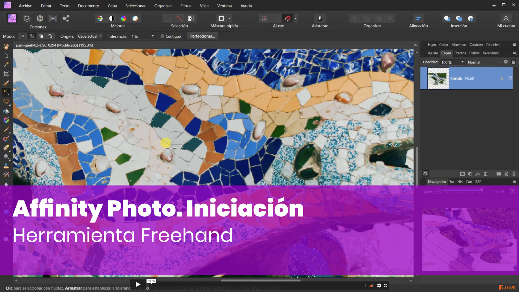Select the Crop tool
Screen dimensions: 519x292
point(6,74)
